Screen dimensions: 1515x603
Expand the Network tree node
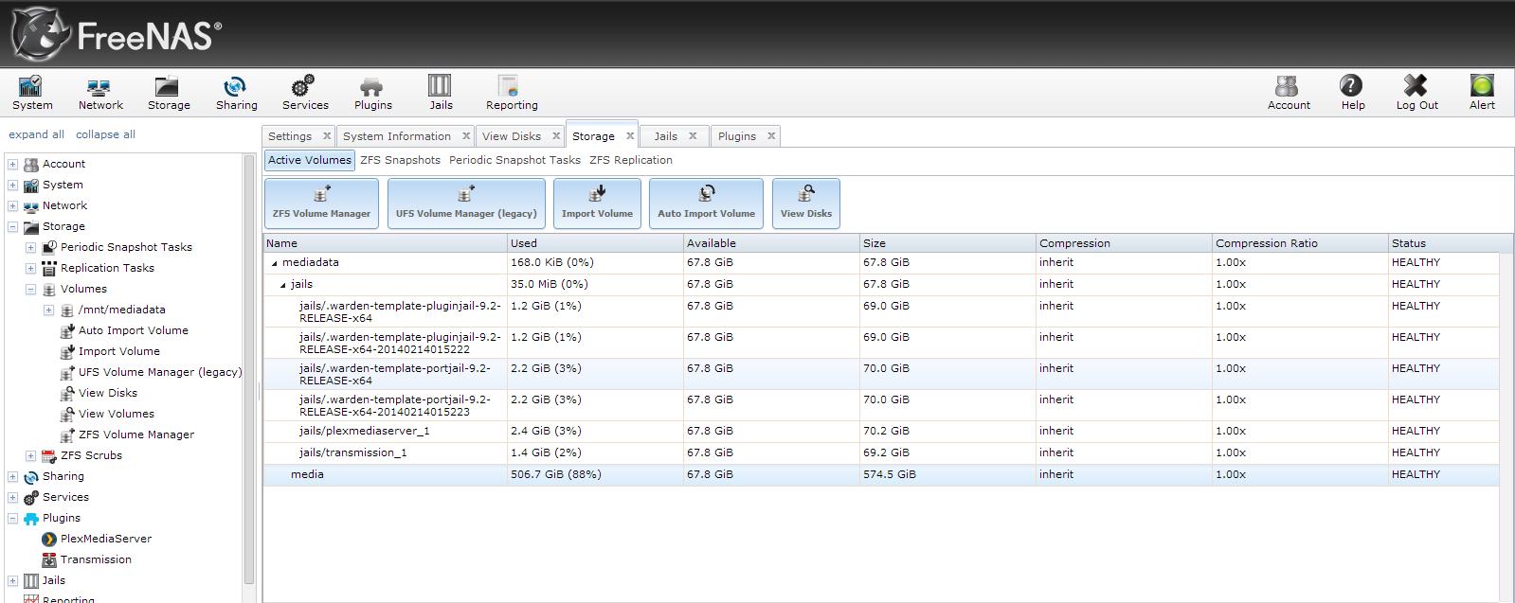12,205
